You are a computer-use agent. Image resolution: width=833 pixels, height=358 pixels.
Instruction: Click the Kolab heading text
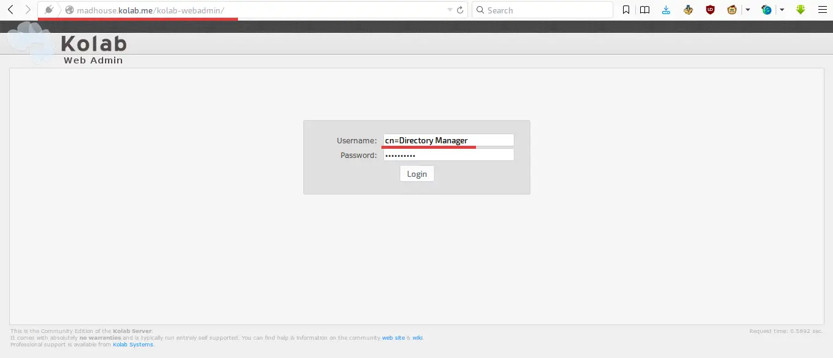click(94, 44)
